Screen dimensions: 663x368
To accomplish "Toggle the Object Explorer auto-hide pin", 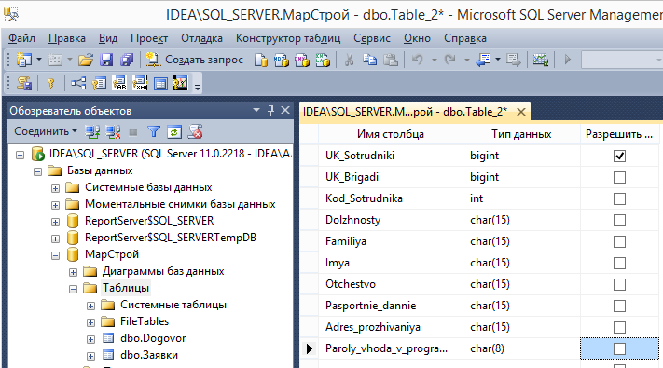I will pos(271,110).
